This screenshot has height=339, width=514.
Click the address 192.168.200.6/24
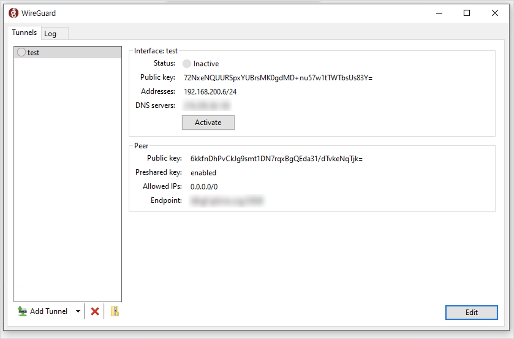pyautogui.click(x=210, y=92)
